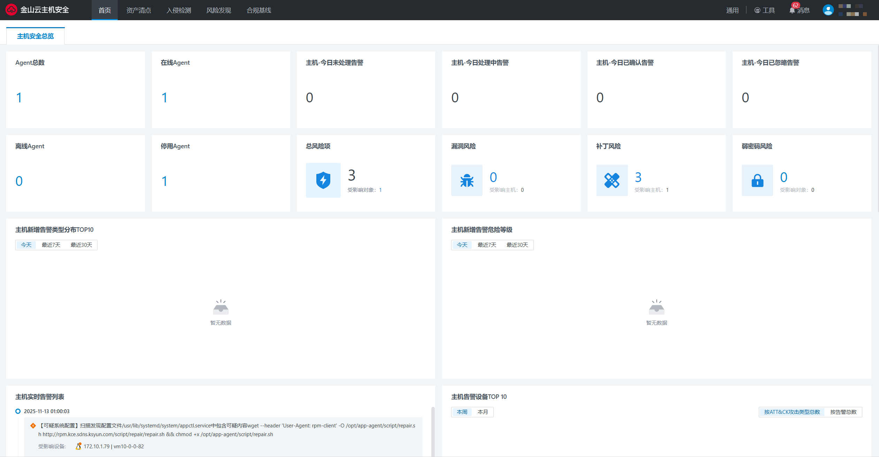Go to 风险发现 navigation tab

(218, 10)
